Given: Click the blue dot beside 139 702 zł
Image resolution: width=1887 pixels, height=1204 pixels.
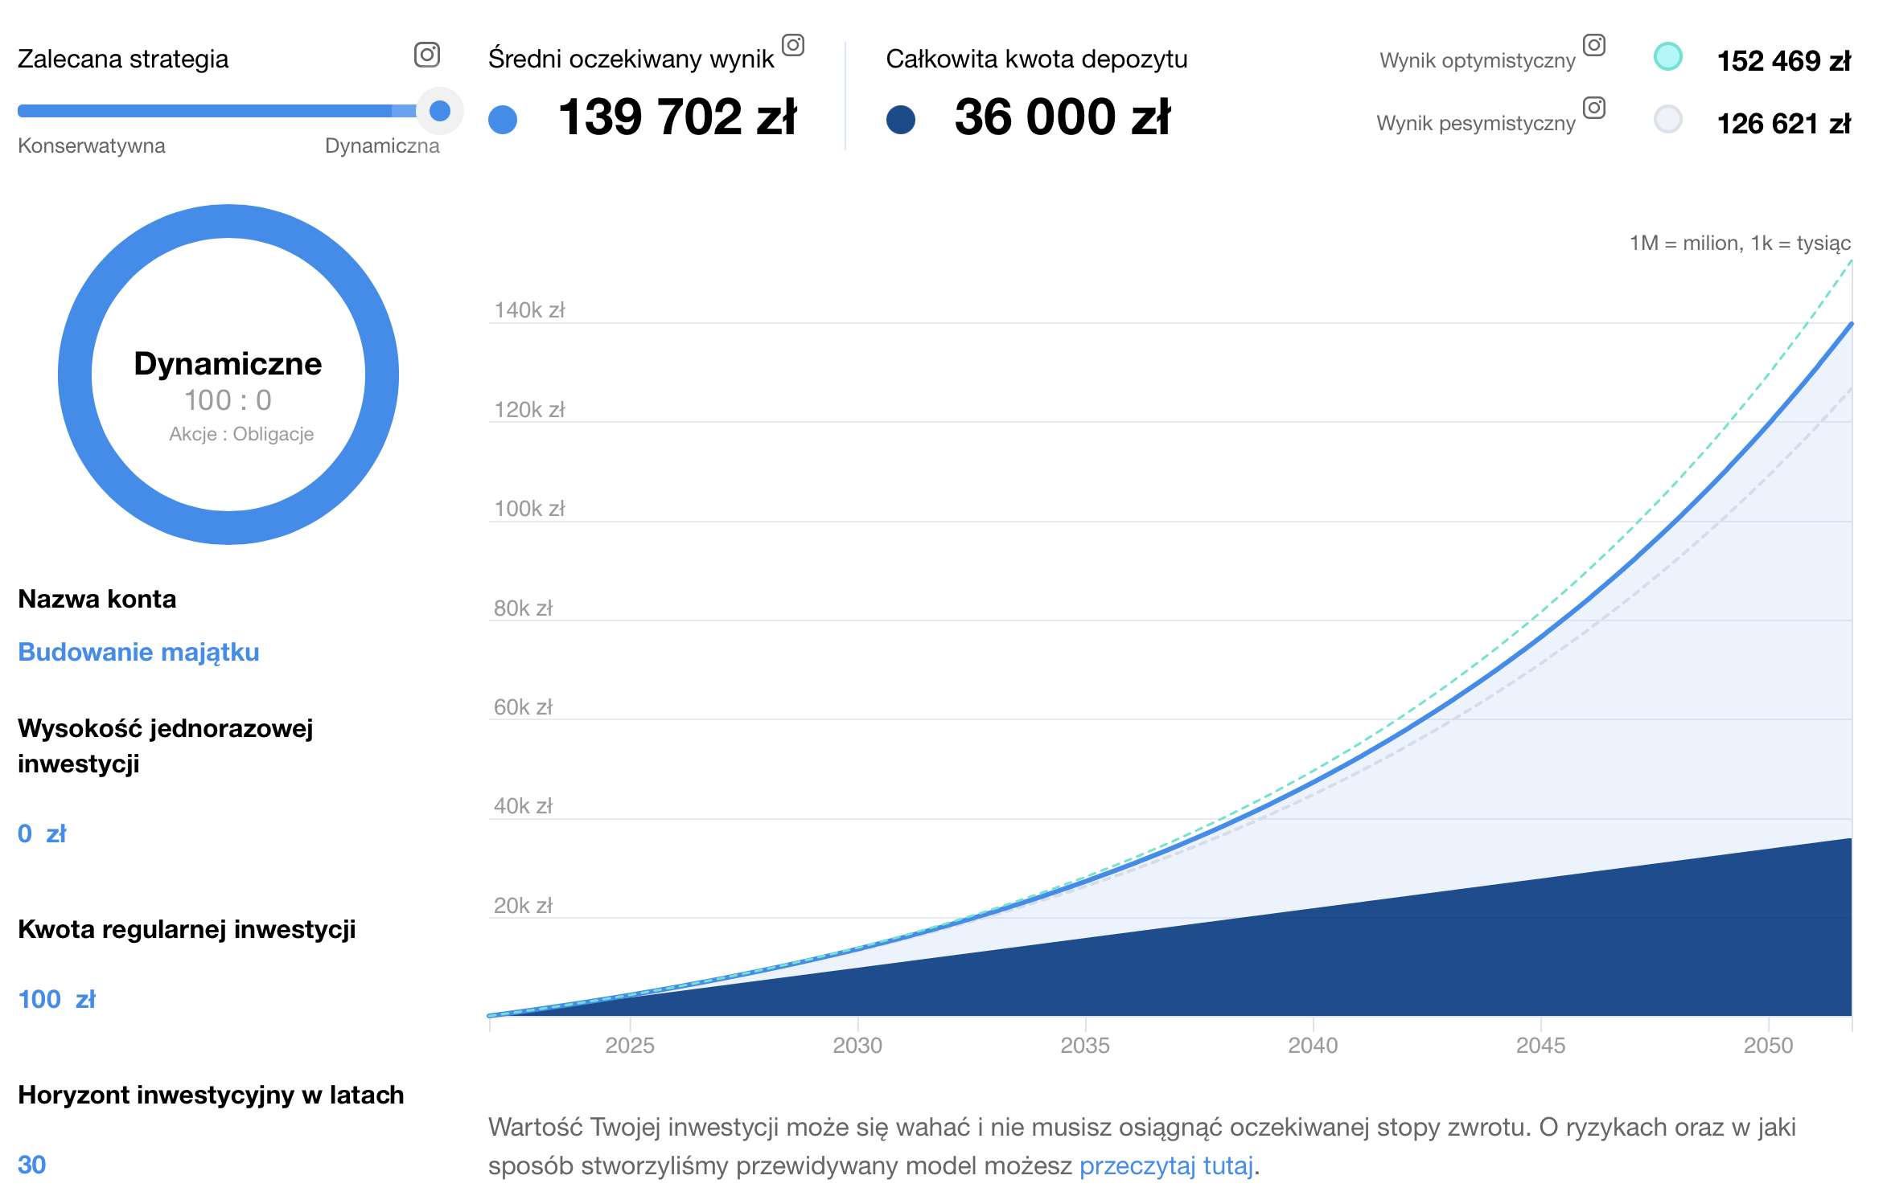Looking at the screenshot, I should pyautogui.click(x=503, y=120).
